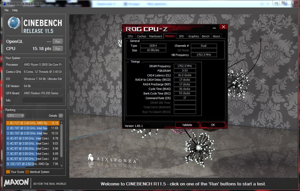This screenshot has width=300, height=191.
Task: Minimize the ROG CPU-Z window
Action: pyautogui.click(x=214, y=28)
